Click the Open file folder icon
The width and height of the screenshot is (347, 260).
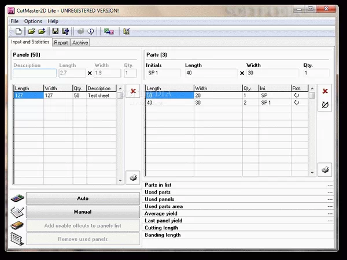32,31
